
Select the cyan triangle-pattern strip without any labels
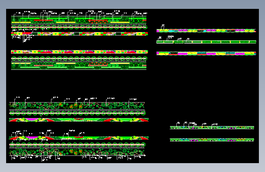click(212, 140)
